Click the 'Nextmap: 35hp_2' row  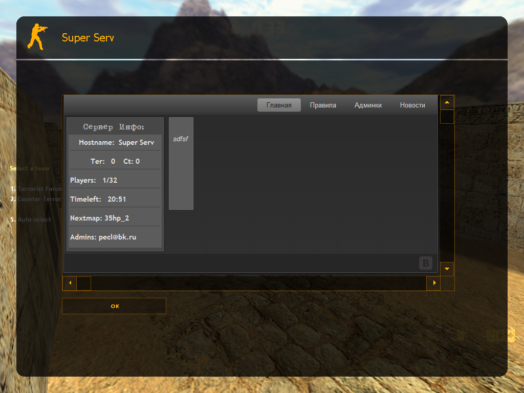(x=115, y=218)
